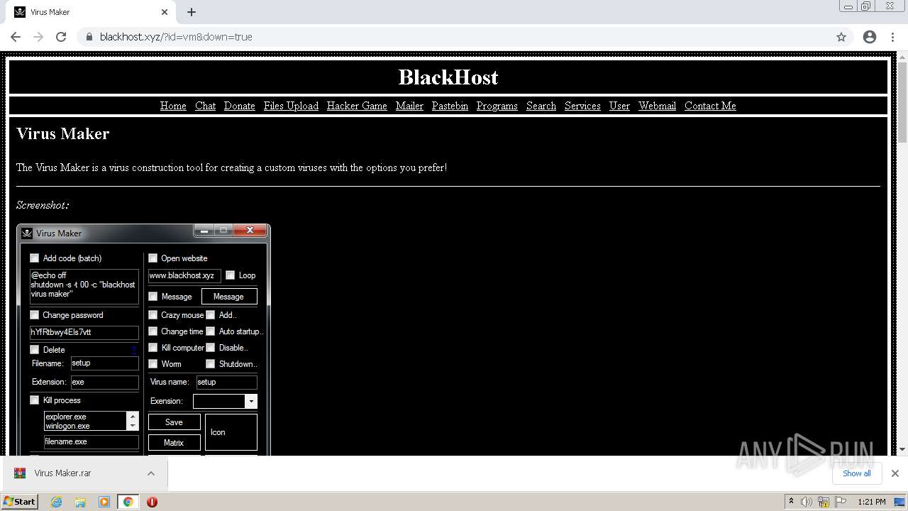Expand the Virus Maker.rar download options chevron
Screen dimensions: 908x511
pyautogui.click(x=151, y=473)
